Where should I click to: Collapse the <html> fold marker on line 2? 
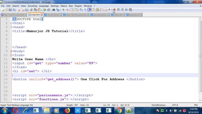(x=11, y=23)
